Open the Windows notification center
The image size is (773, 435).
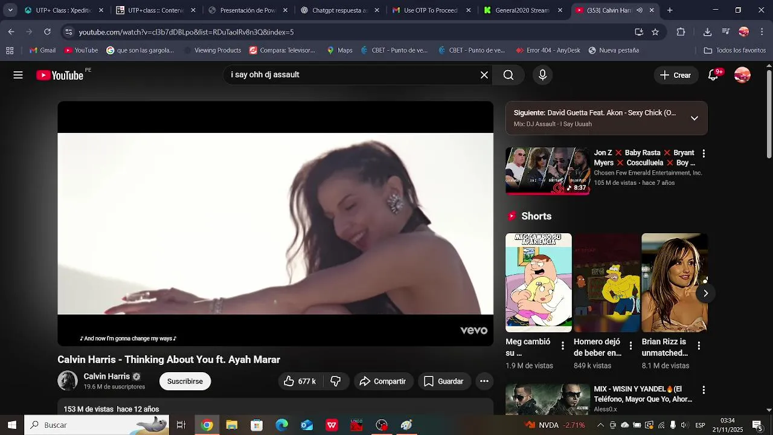(757, 425)
